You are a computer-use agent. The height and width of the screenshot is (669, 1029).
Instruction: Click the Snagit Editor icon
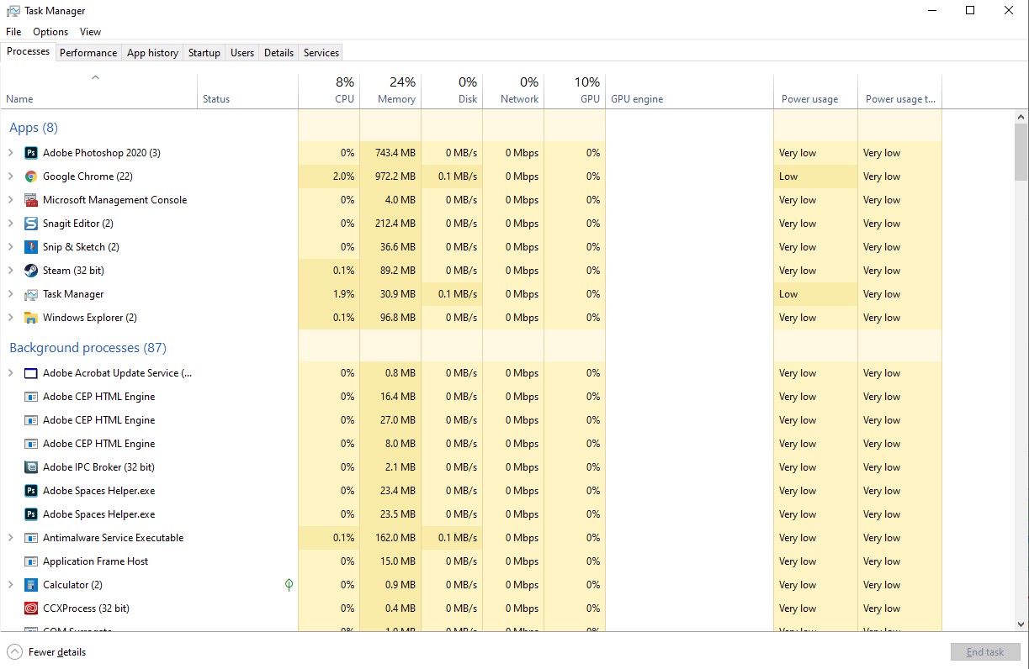pyautogui.click(x=31, y=224)
